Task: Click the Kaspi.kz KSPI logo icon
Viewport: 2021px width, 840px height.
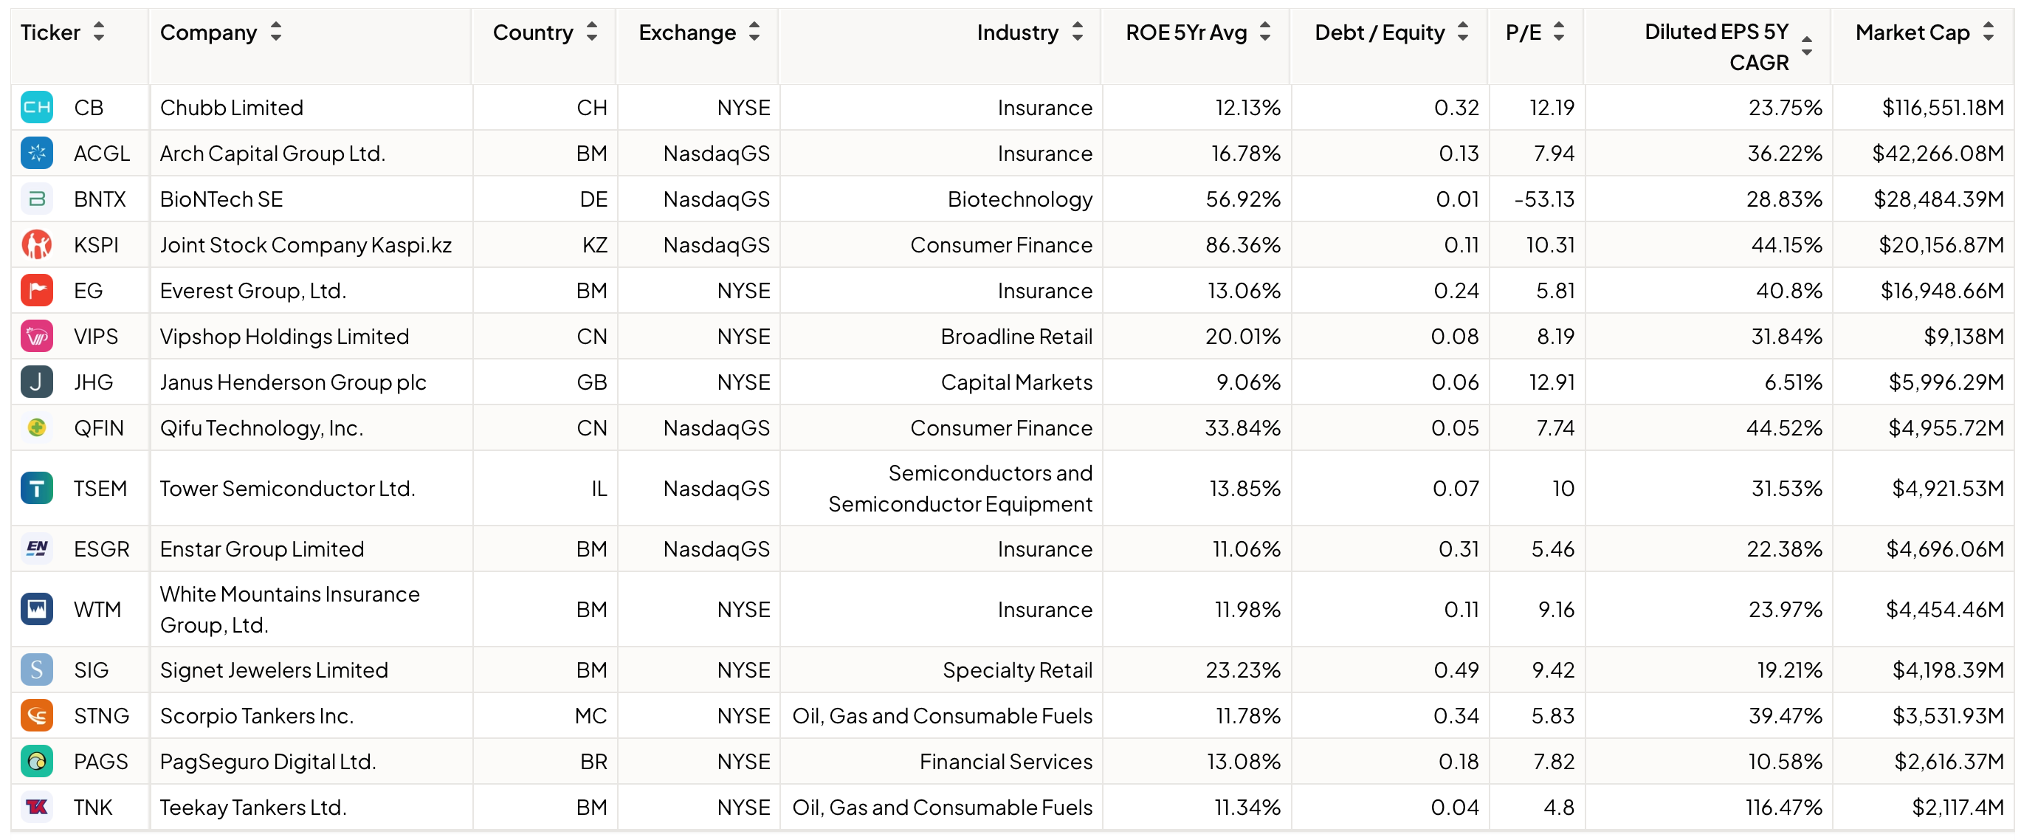Action: (36, 245)
